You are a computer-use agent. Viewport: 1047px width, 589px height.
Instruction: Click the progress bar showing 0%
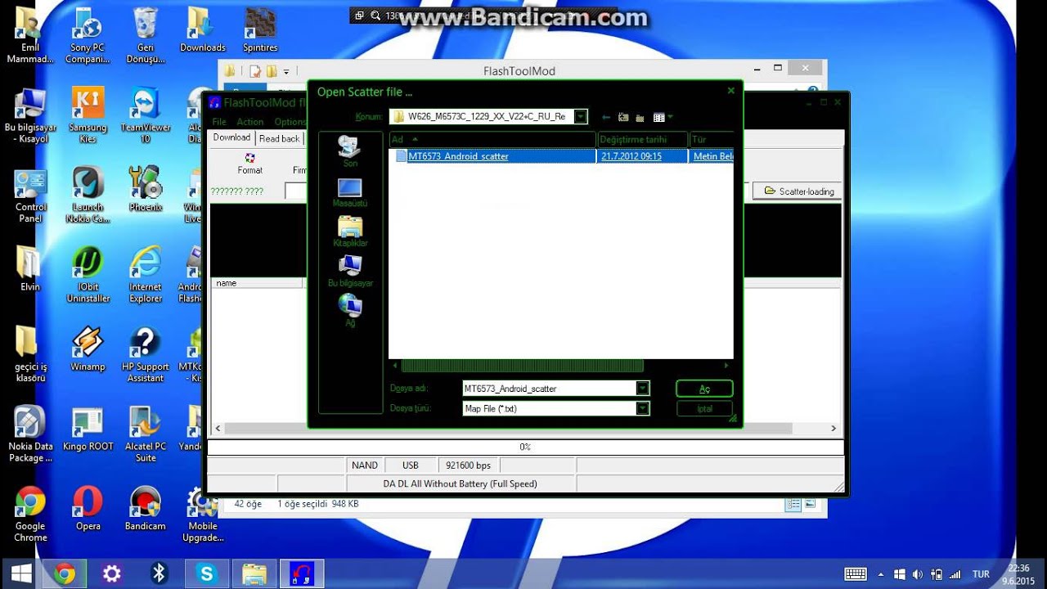[525, 447]
